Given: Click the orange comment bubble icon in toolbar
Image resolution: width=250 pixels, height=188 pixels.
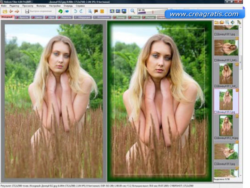Looking at the screenshot, I should 96,11.
